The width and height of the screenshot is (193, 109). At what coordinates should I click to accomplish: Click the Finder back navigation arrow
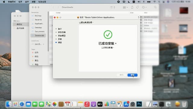coord(54,7)
